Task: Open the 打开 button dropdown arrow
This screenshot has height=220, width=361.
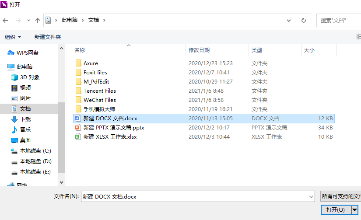Action: 354,210
